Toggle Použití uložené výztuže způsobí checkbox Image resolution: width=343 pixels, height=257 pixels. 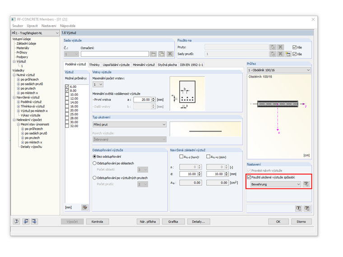tap(249, 177)
